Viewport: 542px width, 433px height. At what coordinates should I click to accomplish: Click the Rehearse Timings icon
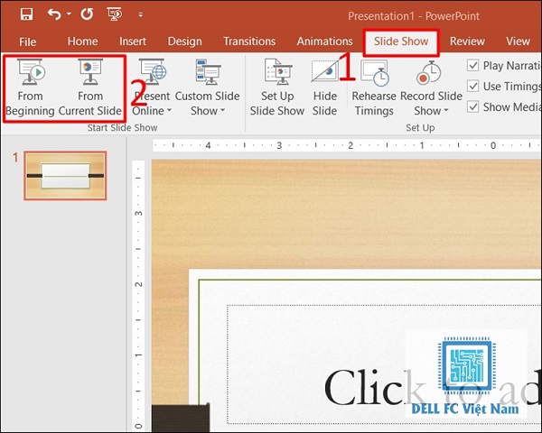(x=374, y=72)
